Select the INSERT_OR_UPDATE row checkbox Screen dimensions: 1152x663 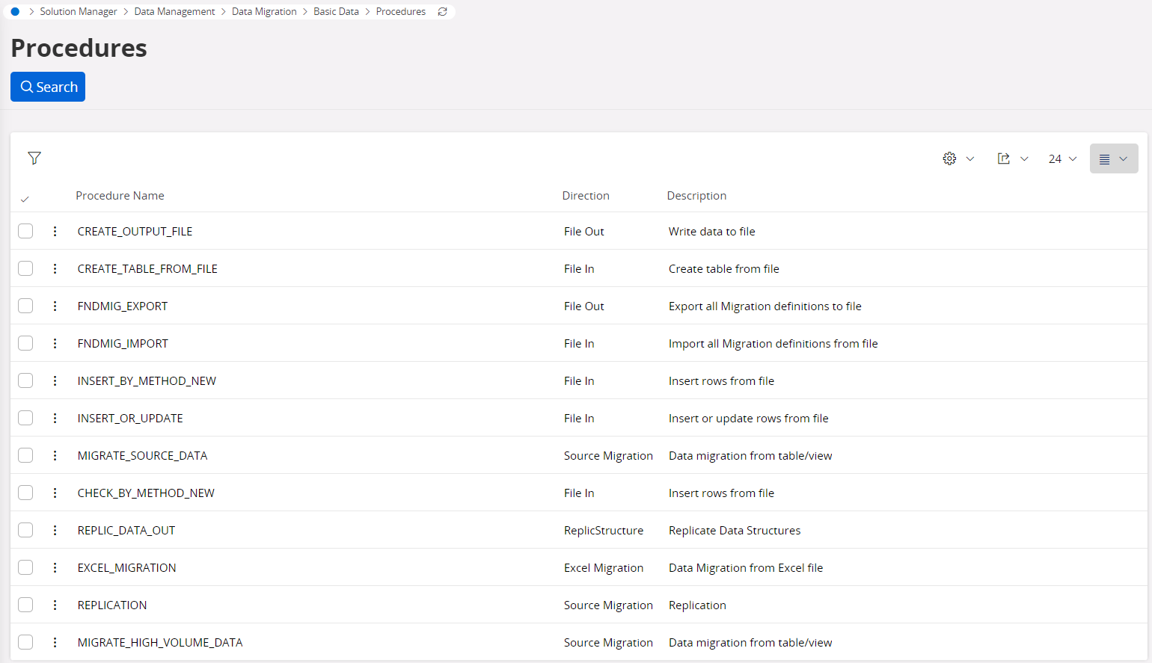pyautogui.click(x=25, y=418)
